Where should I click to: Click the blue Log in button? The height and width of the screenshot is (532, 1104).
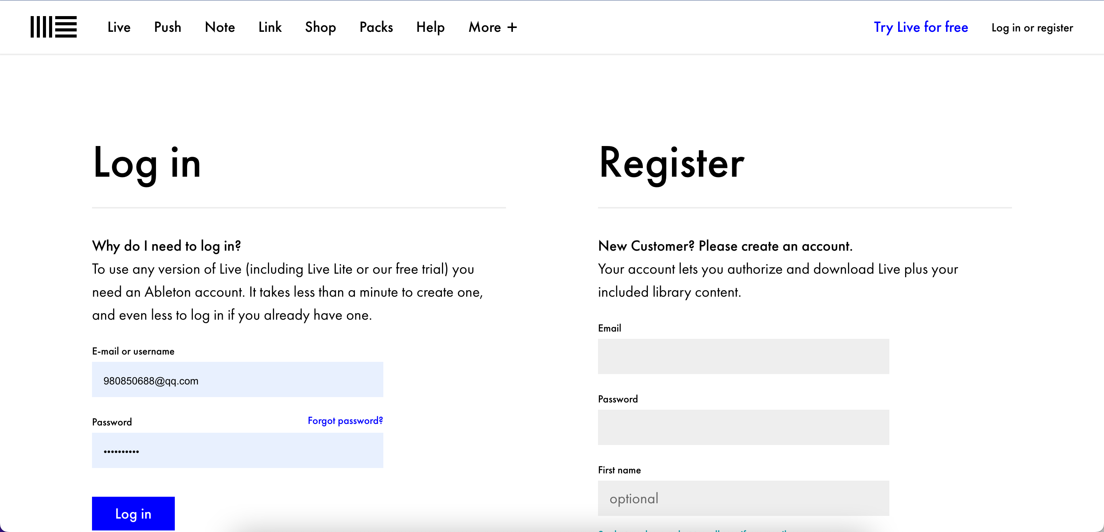pyautogui.click(x=133, y=514)
